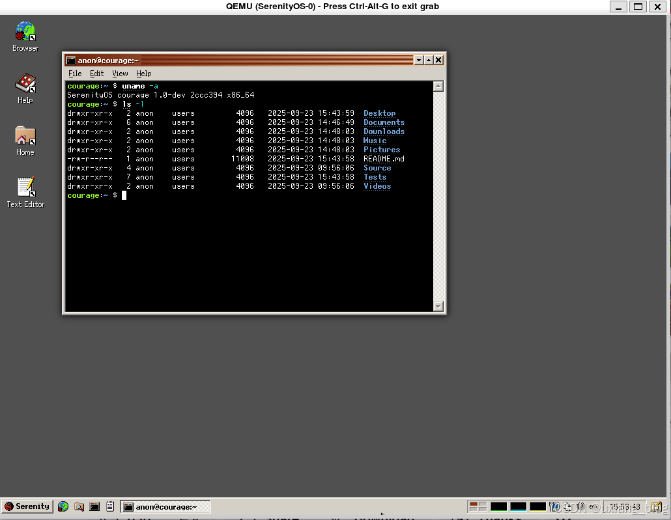Launch Browser from the taskbar quick launch
This screenshot has height=520, width=671.
point(63,506)
